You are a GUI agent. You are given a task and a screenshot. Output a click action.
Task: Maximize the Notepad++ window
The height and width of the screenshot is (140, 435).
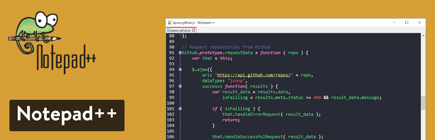pos(407,23)
